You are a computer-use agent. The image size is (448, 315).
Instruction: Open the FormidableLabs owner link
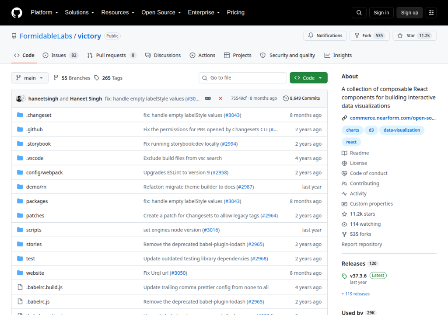pyautogui.click(x=45, y=36)
